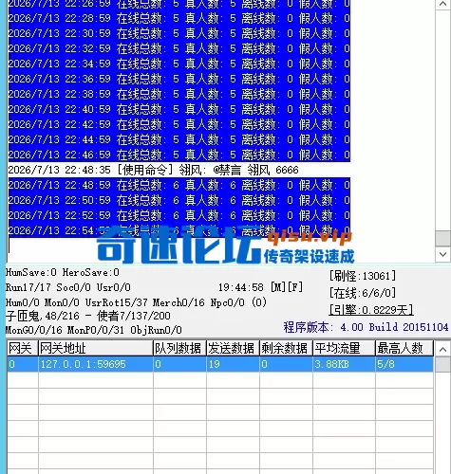Select the log line at 22:44:59
451x474 pixels.
[179, 139]
